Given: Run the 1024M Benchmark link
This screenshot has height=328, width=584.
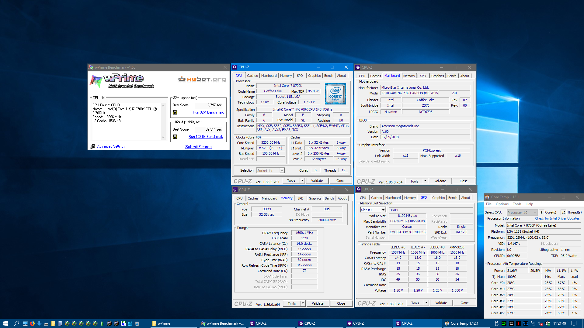Looking at the screenshot, I should coord(206,137).
